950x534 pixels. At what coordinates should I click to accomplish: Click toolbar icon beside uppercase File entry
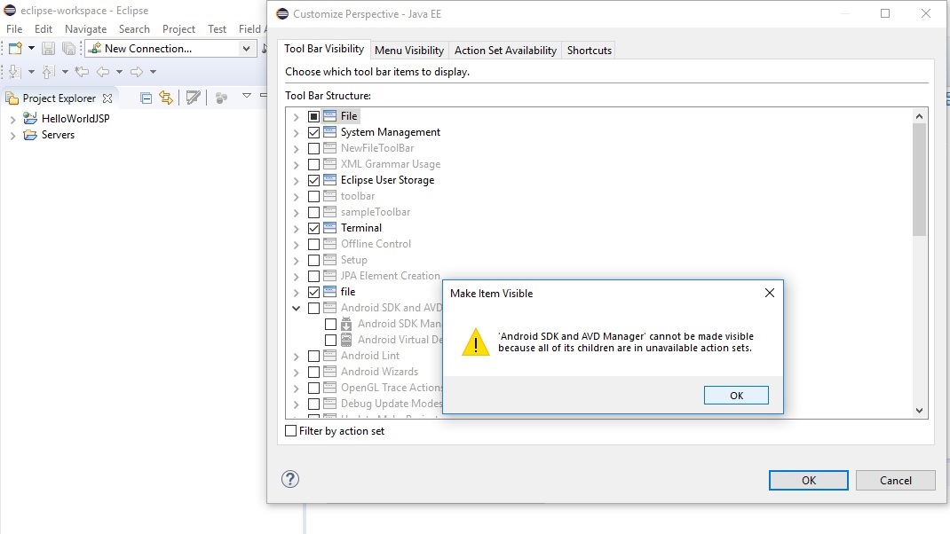click(329, 115)
